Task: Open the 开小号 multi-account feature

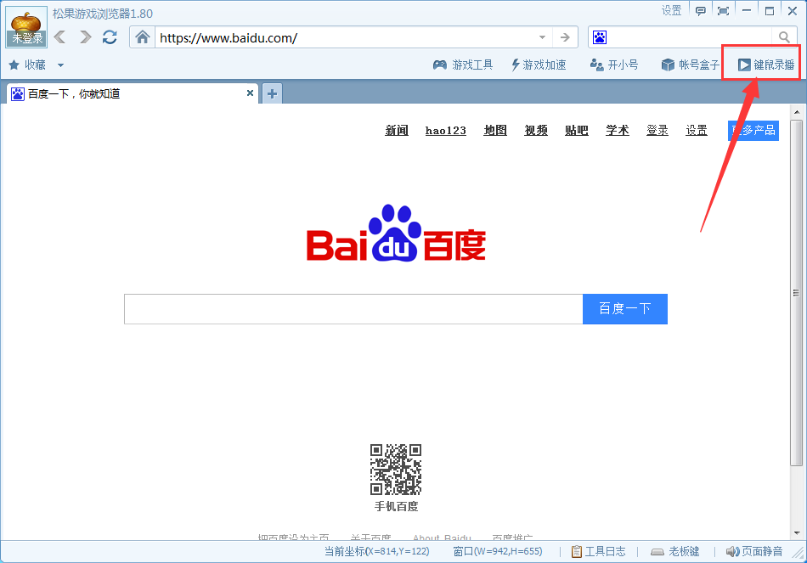Action: [x=613, y=65]
